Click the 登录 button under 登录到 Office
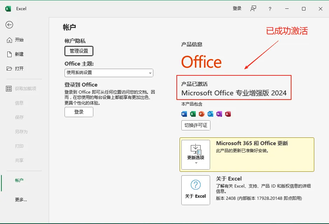This screenshot has width=329, height=224. 79,112
